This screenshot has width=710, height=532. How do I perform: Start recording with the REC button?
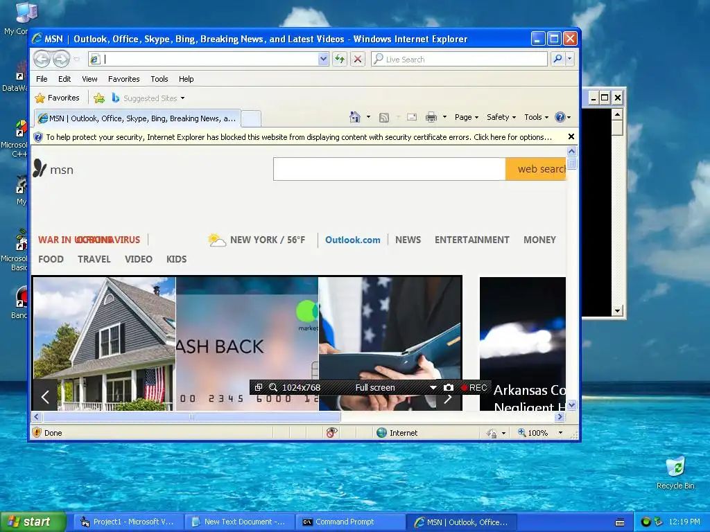point(474,388)
